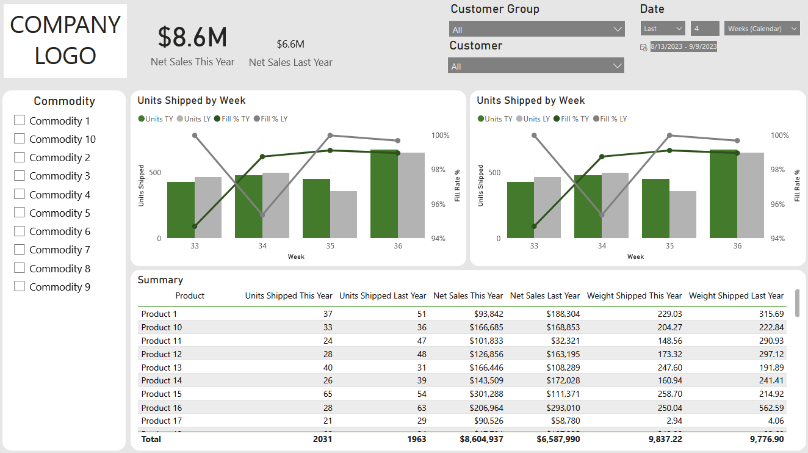Select the Product 15 row in Summary table

(162, 394)
